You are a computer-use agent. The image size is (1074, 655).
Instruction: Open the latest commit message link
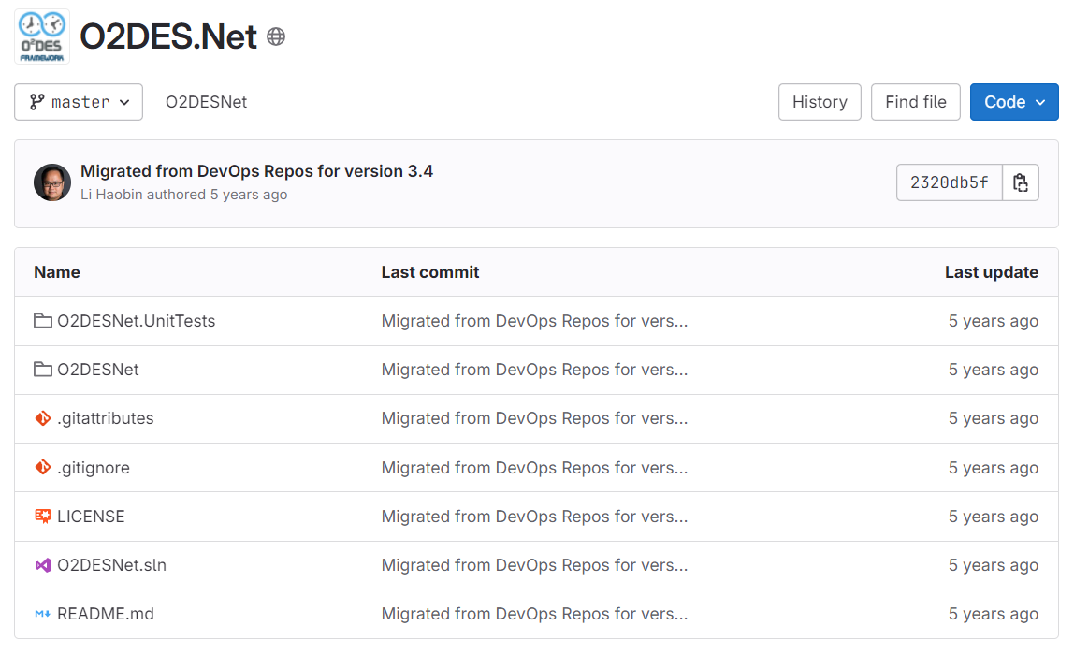pyautogui.click(x=256, y=171)
